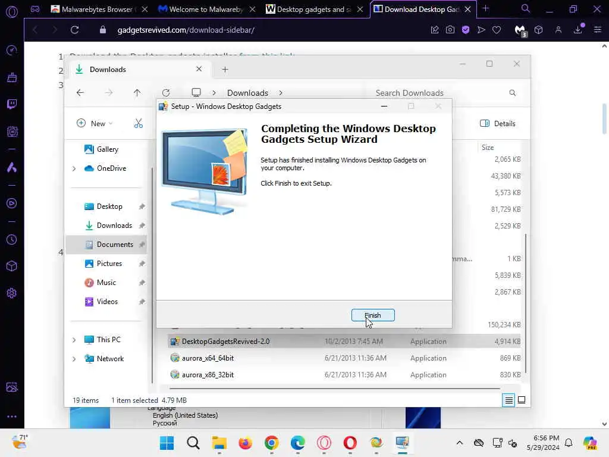The image size is (609, 457).
Task: Open Opera sidebar settings gear
Action: 12,293
